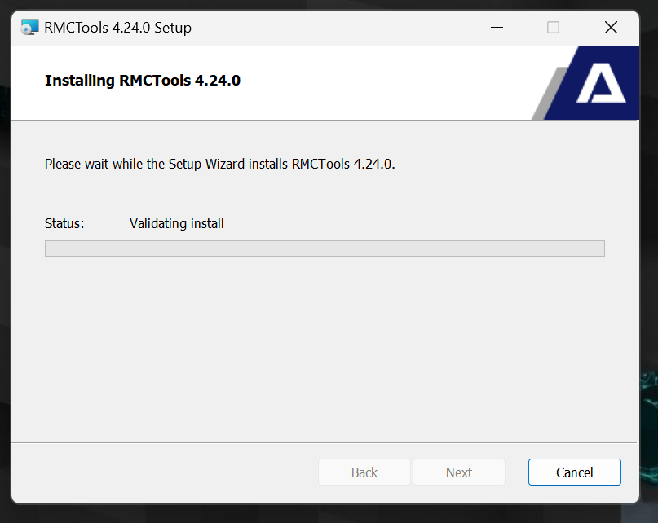This screenshot has height=523, width=658.
Task: Click the greyed-out maximize box icon
Action: pyautogui.click(x=553, y=27)
